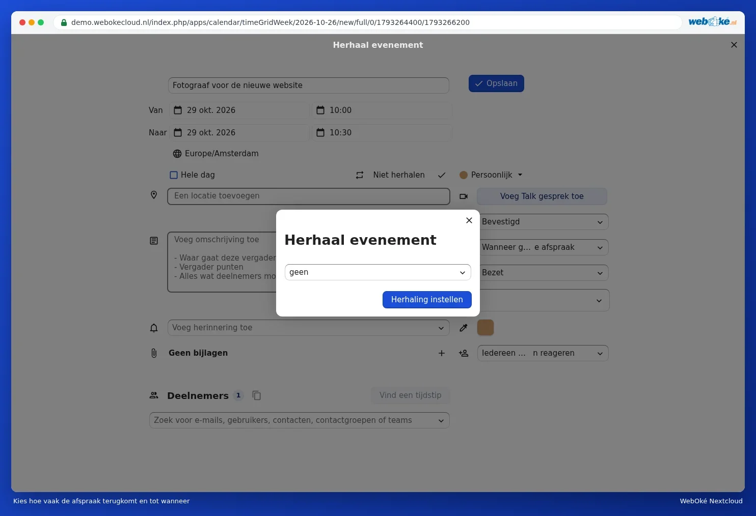The height and width of the screenshot is (516, 756).
Task: Click the video camera icon
Action: (x=464, y=196)
